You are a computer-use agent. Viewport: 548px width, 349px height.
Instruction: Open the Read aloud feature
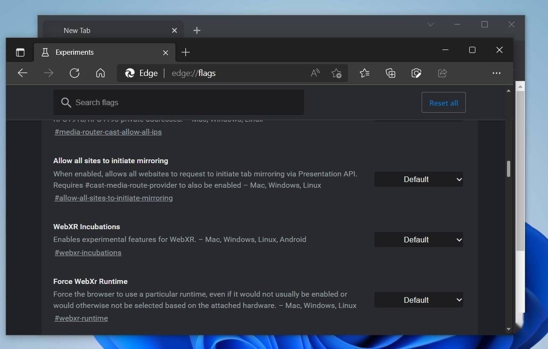coord(315,73)
